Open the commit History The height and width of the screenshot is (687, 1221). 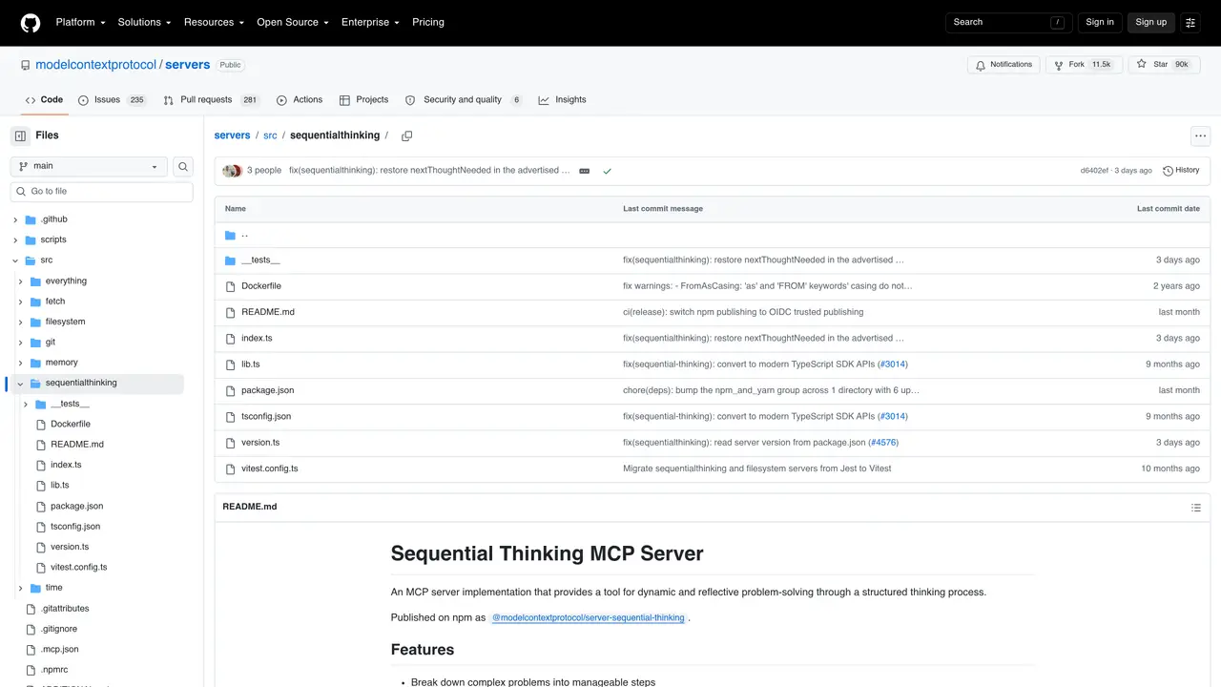pos(1181,171)
